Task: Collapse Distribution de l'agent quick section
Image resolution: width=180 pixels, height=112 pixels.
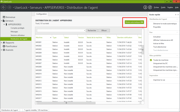Action: click(177, 19)
